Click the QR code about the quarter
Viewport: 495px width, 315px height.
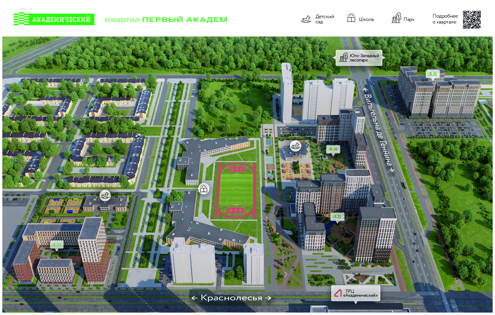[x=472, y=20]
